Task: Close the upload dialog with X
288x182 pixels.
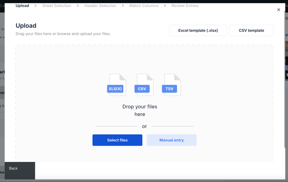Action: (x=279, y=10)
